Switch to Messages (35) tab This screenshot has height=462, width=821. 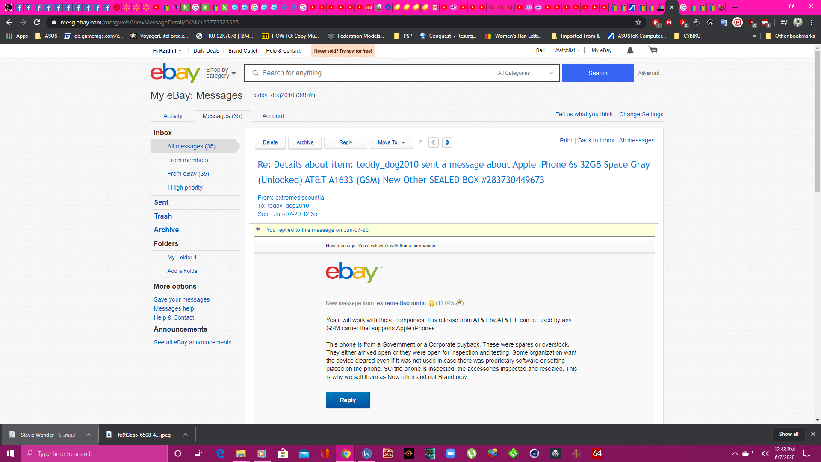(x=222, y=116)
